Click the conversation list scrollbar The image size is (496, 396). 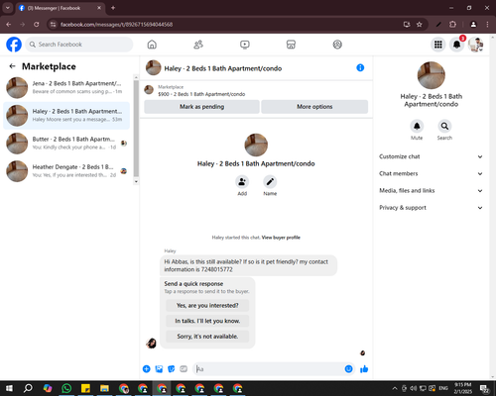136,130
